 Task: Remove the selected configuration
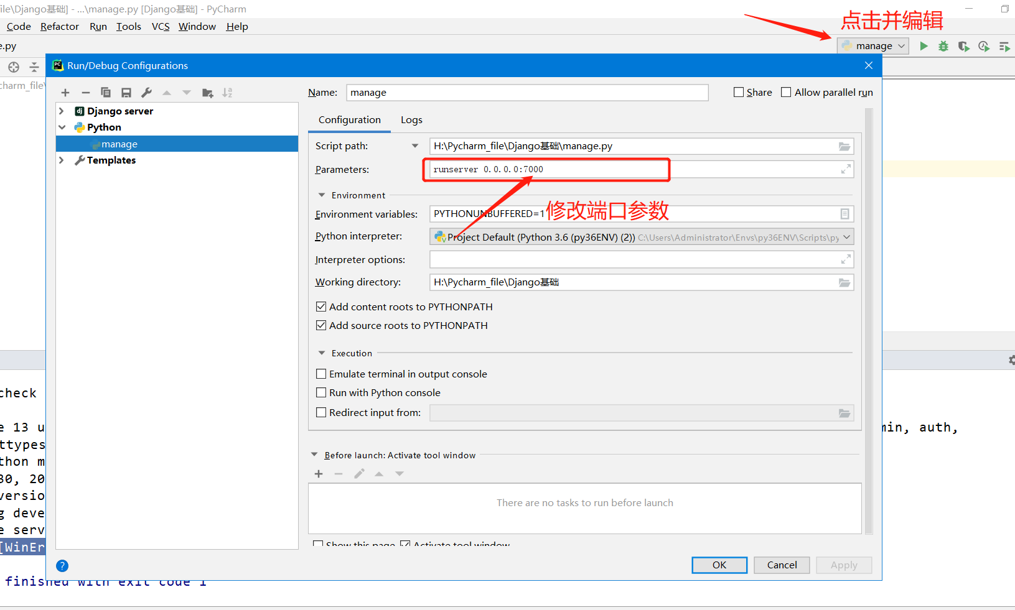[86, 92]
